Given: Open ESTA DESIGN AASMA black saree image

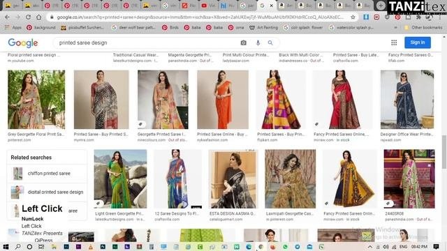Looking at the screenshot, I should click(233, 178).
